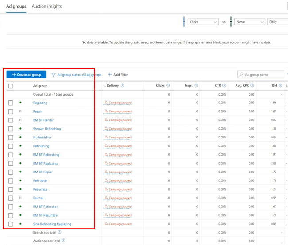Click Campaign paused in the Painter row
The height and width of the screenshot is (245, 288).
point(120,198)
